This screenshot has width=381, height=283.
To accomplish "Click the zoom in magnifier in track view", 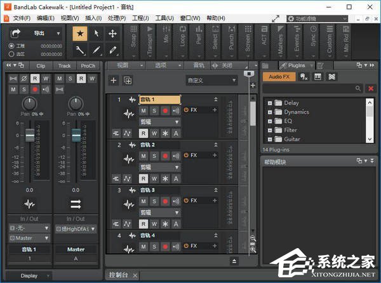I will 253,249.
